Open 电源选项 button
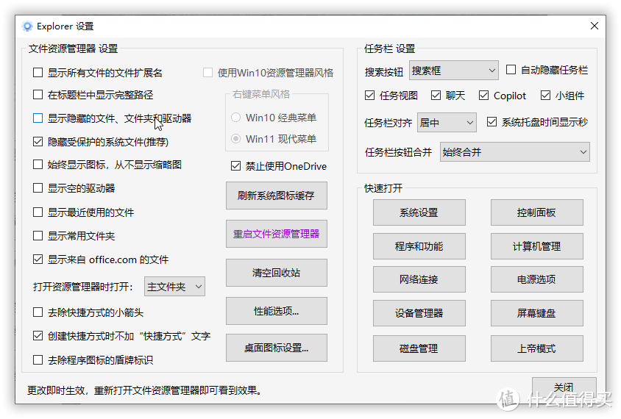The height and width of the screenshot is (419, 621). [x=536, y=279]
